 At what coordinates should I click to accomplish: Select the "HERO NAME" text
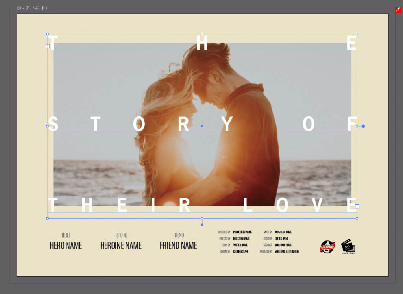click(x=66, y=246)
